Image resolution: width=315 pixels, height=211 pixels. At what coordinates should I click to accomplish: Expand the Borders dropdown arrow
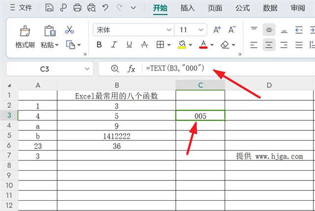[x=169, y=45]
